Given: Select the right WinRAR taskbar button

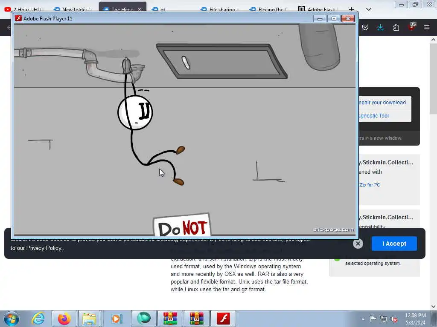Looking at the screenshot, I should coord(196,318).
